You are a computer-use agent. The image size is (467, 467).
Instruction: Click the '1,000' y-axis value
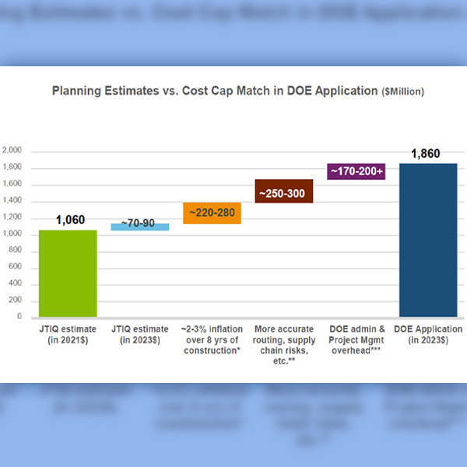pos(12,234)
